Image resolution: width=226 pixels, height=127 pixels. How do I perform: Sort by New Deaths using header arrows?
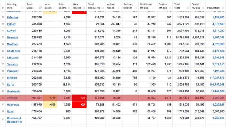84,8
